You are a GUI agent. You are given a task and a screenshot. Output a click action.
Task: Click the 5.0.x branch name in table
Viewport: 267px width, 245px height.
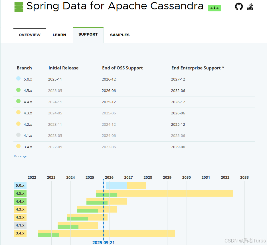(28, 79)
